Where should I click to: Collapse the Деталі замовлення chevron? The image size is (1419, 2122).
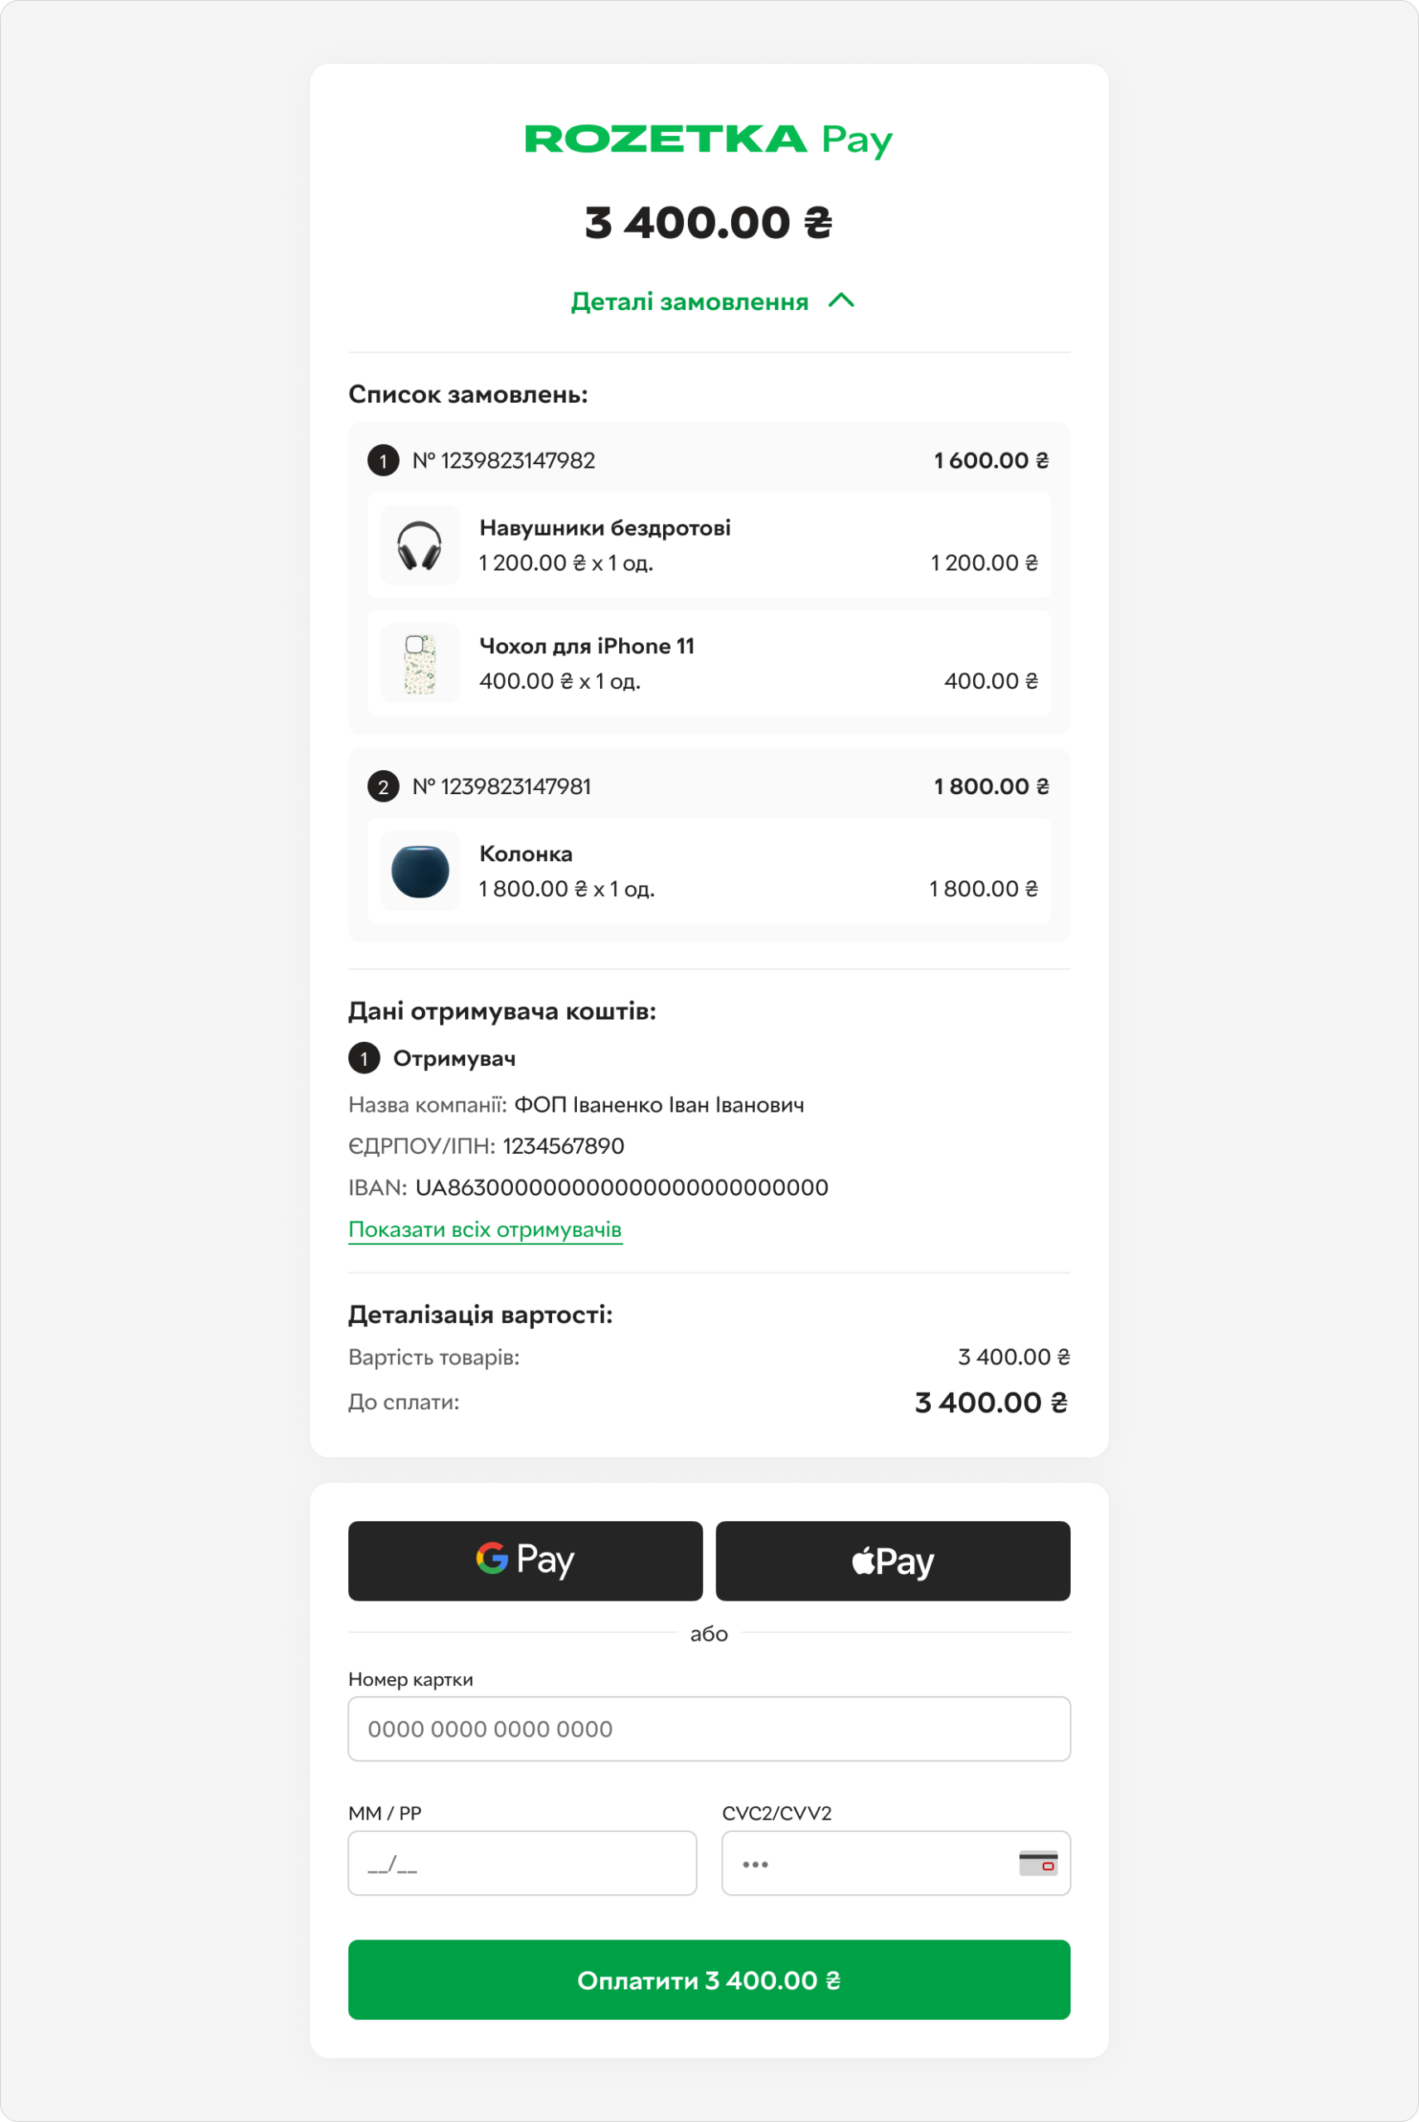[x=840, y=302]
